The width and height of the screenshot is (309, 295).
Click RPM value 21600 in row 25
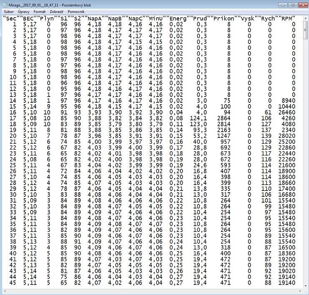[286, 165]
